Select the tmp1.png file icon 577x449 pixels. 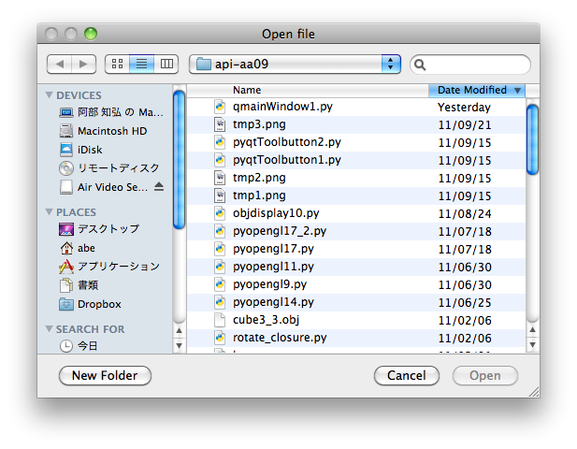[220, 196]
